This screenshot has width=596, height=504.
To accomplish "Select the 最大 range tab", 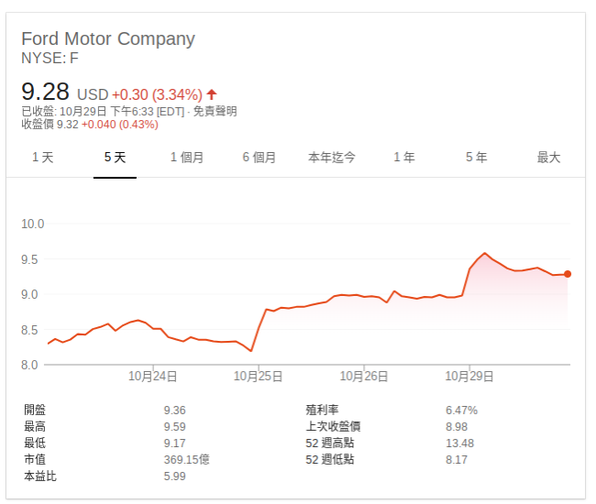I will pos(548,158).
